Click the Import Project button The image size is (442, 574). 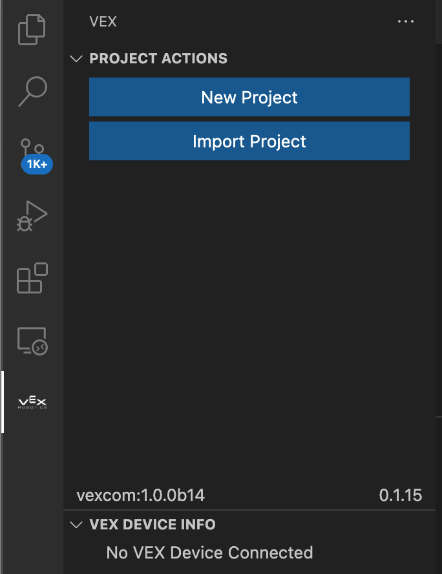click(249, 141)
